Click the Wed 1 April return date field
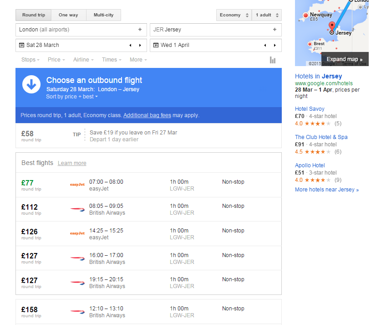The height and width of the screenshot is (325, 371). [x=216, y=45]
